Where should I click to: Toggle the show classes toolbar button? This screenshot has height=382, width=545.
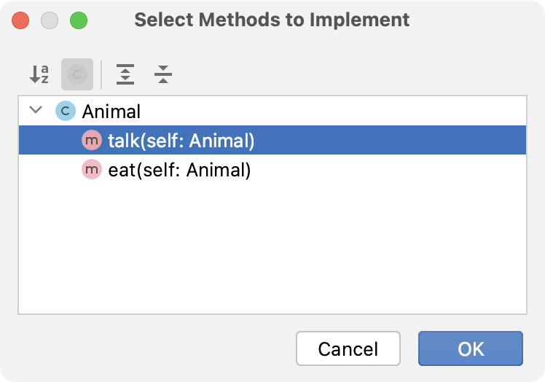tap(77, 74)
